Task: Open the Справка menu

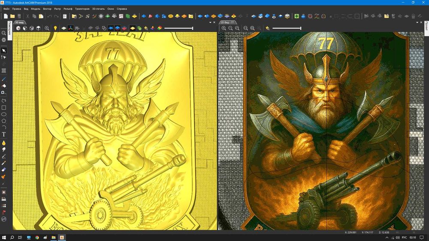Action: pyautogui.click(x=122, y=9)
